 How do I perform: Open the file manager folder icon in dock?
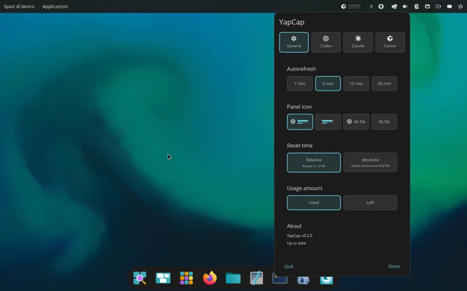233,278
